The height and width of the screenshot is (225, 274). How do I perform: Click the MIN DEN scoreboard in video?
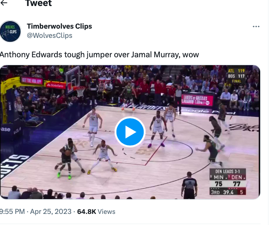pyautogui.click(x=228, y=182)
